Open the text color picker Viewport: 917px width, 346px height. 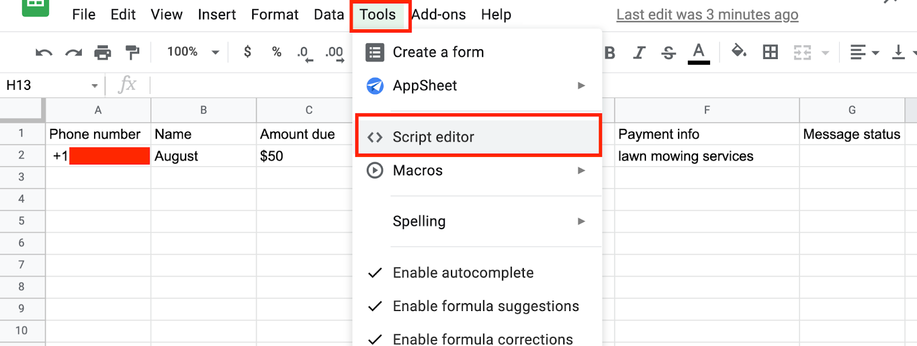(698, 53)
